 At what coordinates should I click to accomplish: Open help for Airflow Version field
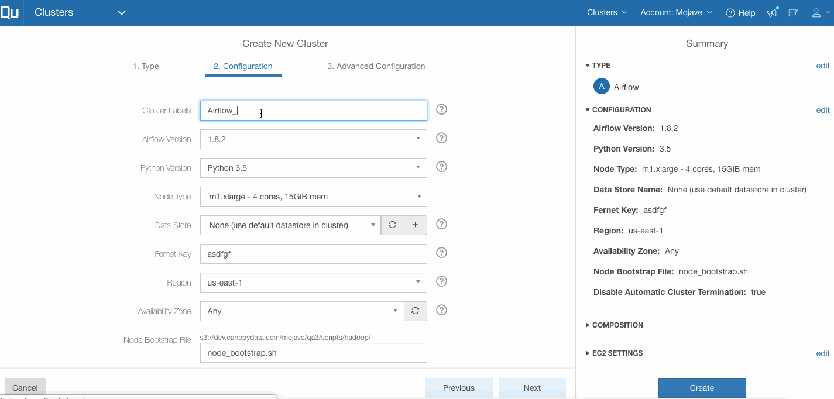click(442, 138)
